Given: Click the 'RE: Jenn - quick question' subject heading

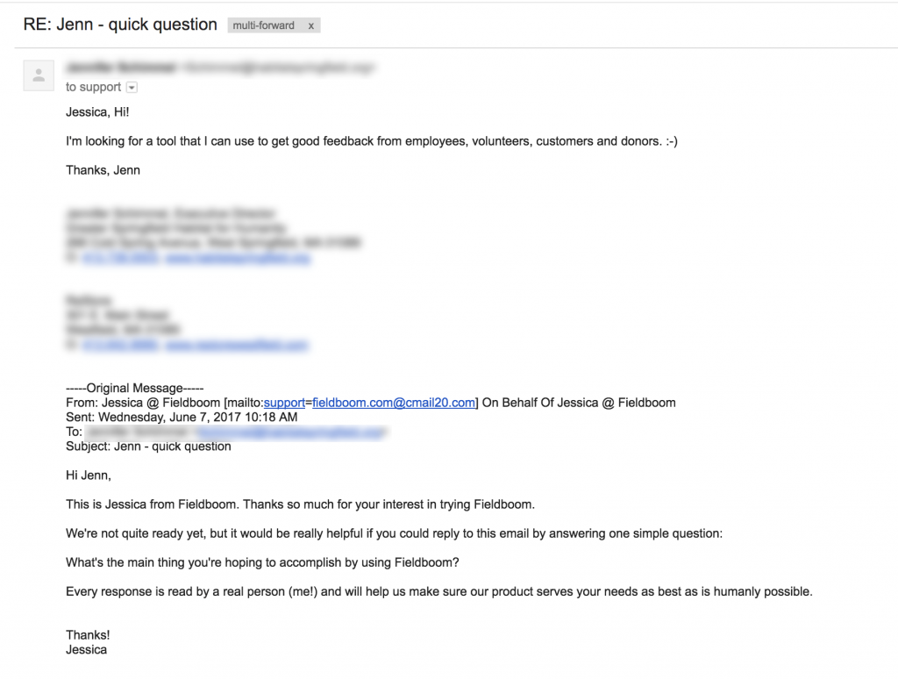Looking at the screenshot, I should (120, 25).
